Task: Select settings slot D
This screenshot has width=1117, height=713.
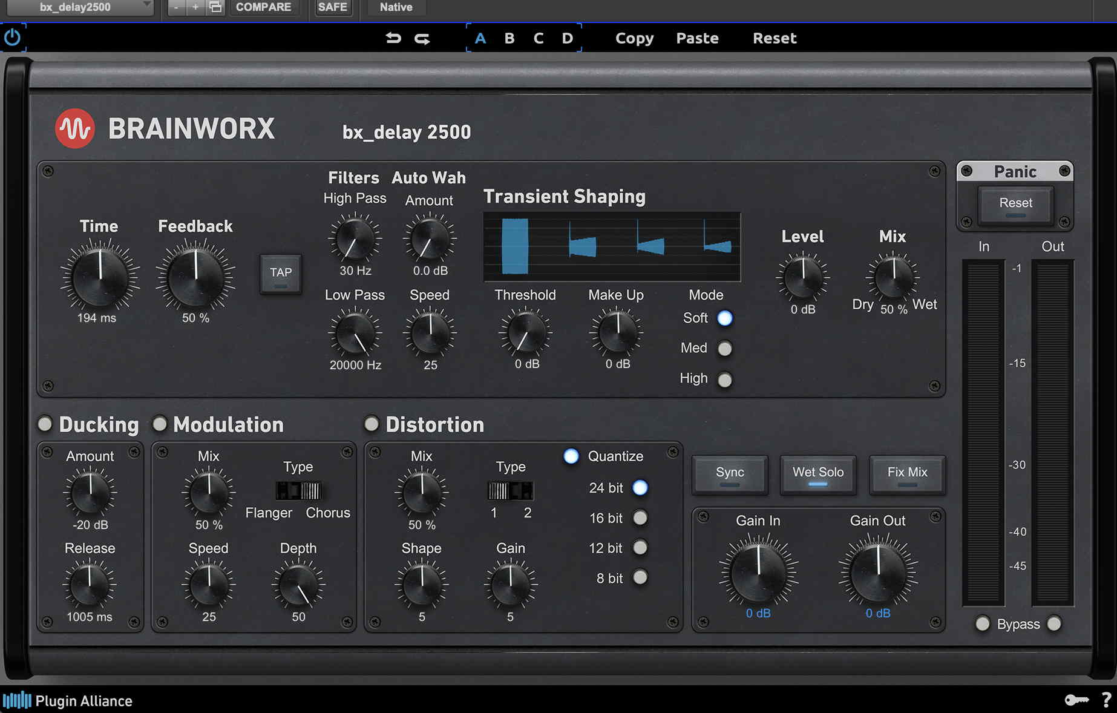Action: [567, 38]
